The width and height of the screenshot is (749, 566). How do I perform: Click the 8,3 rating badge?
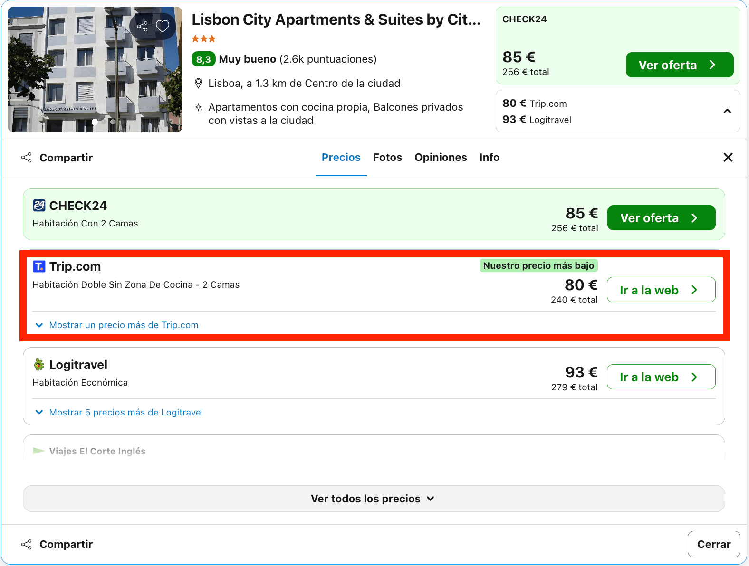tap(203, 59)
